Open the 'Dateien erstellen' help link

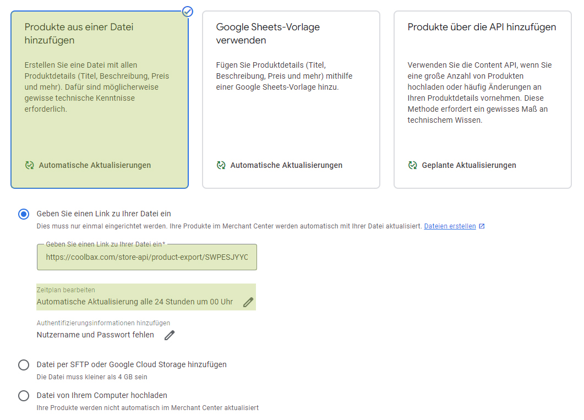[x=450, y=226]
